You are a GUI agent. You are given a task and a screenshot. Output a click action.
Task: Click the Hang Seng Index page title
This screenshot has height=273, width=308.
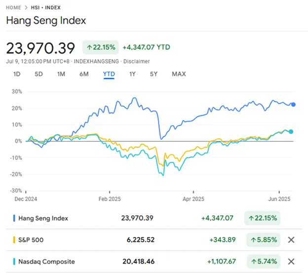pos(46,20)
